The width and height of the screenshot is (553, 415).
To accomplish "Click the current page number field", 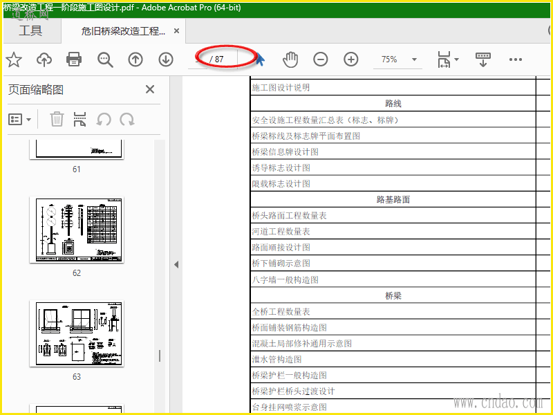I will (x=198, y=59).
